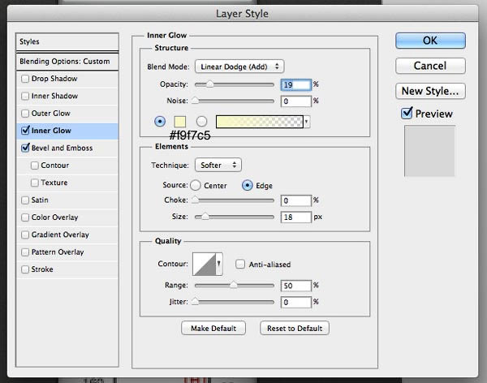This screenshot has height=383, width=487.
Task: Choose Edge as glow source
Action: click(248, 186)
